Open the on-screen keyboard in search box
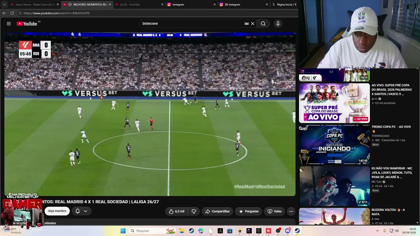This screenshot has width=420, height=236. click(x=247, y=24)
